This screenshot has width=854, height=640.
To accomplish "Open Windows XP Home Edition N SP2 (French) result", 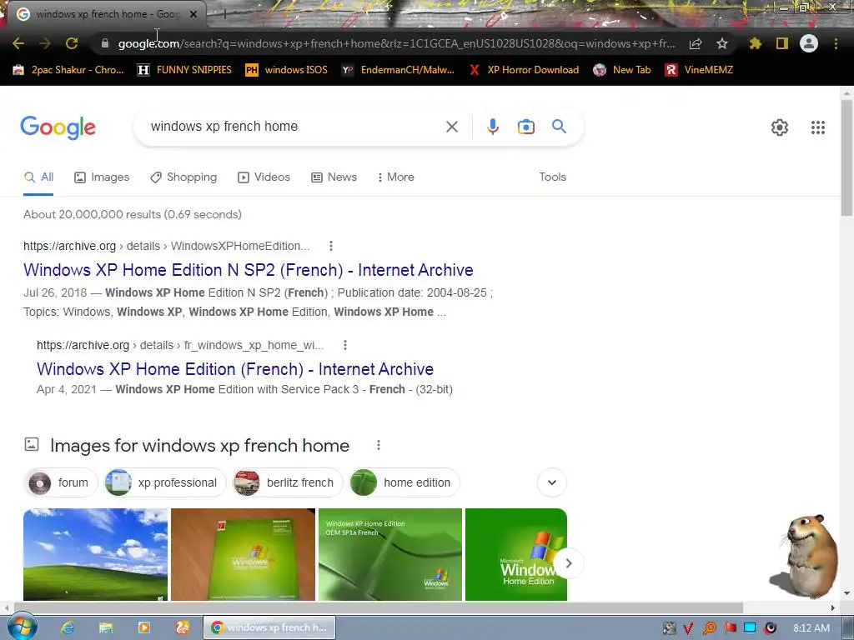I will tap(249, 270).
